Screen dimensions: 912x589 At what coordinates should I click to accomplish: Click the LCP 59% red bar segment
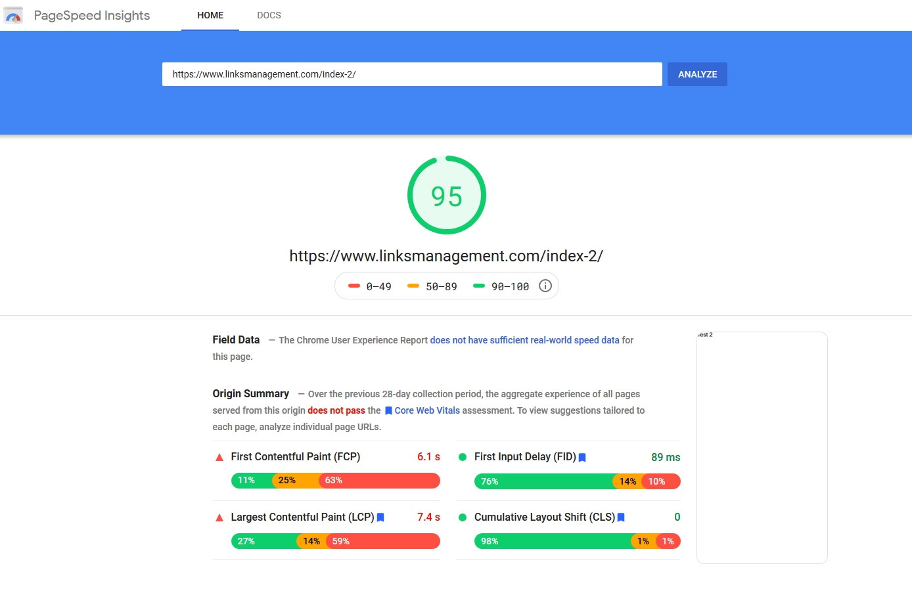pyautogui.click(x=383, y=541)
